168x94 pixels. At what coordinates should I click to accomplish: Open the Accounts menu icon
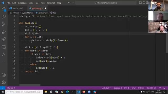[4, 75]
